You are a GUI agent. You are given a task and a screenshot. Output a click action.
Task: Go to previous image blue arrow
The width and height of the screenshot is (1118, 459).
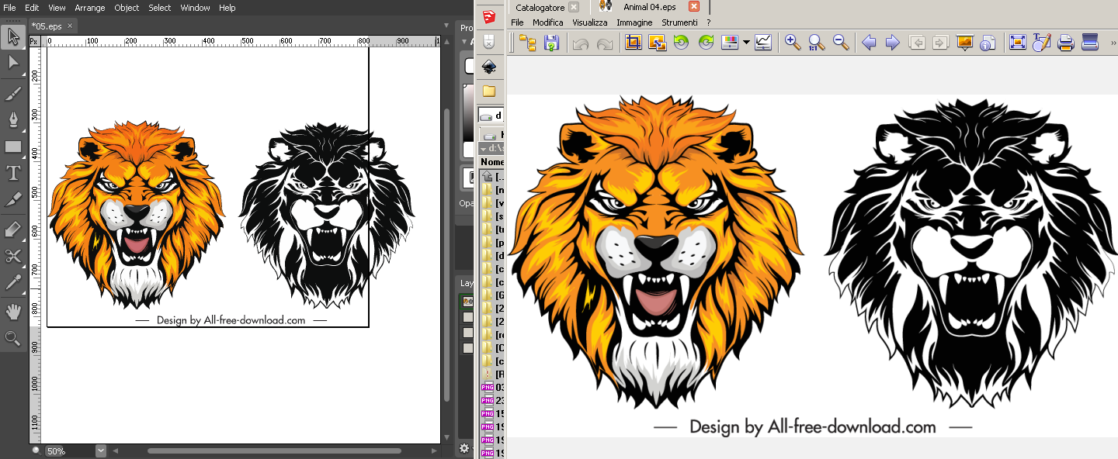pyautogui.click(x=869, y=43)
